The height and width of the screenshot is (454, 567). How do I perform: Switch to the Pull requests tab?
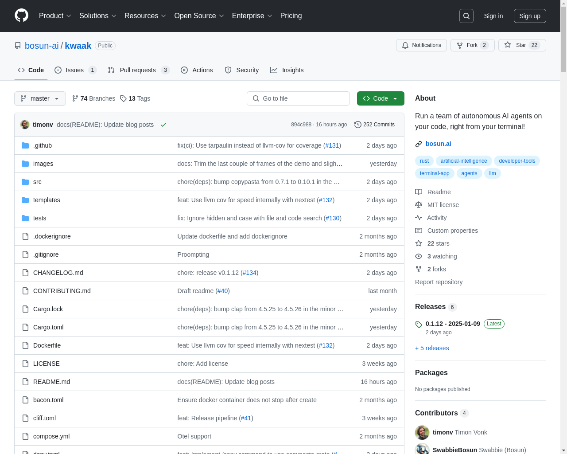click(139, 70)
